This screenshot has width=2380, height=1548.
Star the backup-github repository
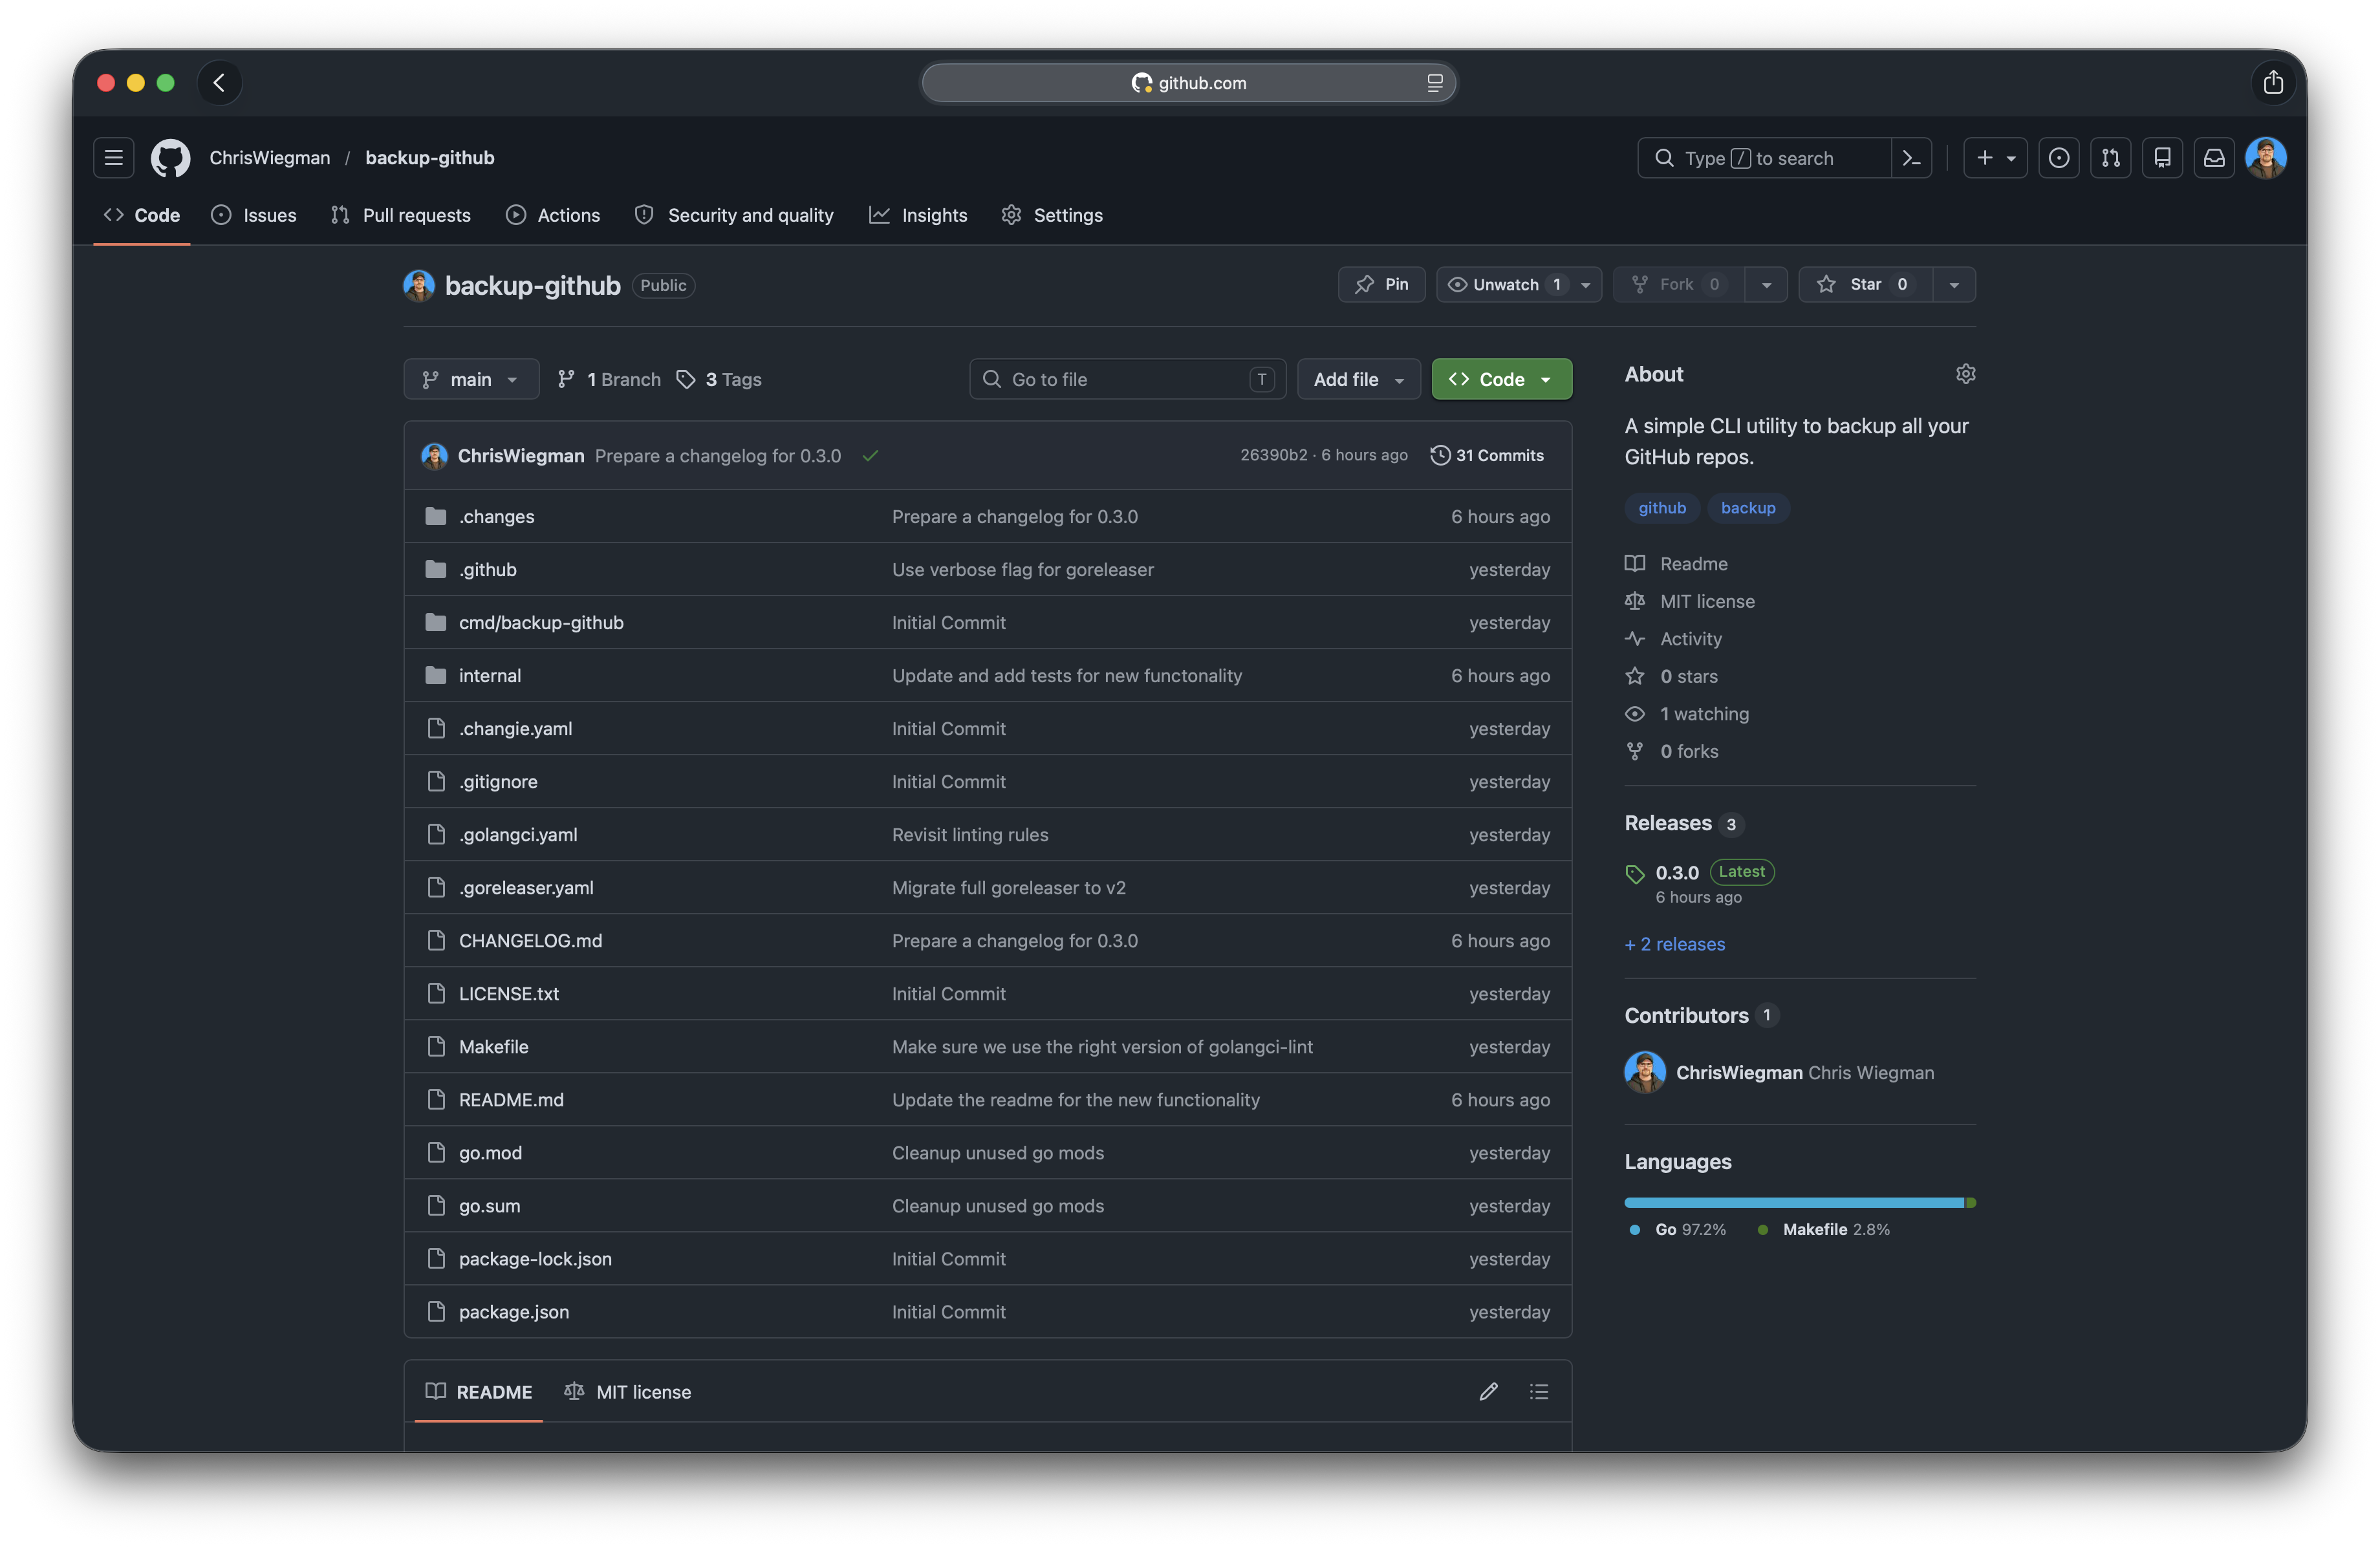coord(1865,284)
